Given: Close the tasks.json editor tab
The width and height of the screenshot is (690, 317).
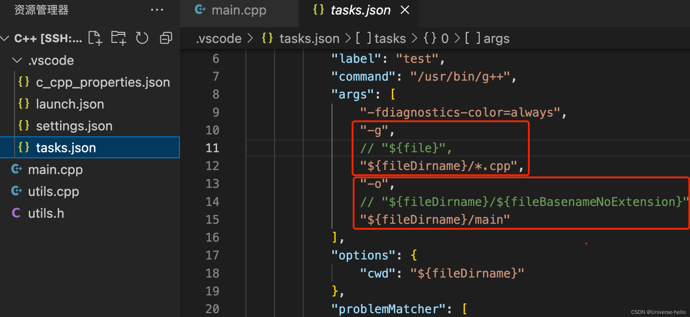Looking at the screenshot, I should (x=405, y=10).
